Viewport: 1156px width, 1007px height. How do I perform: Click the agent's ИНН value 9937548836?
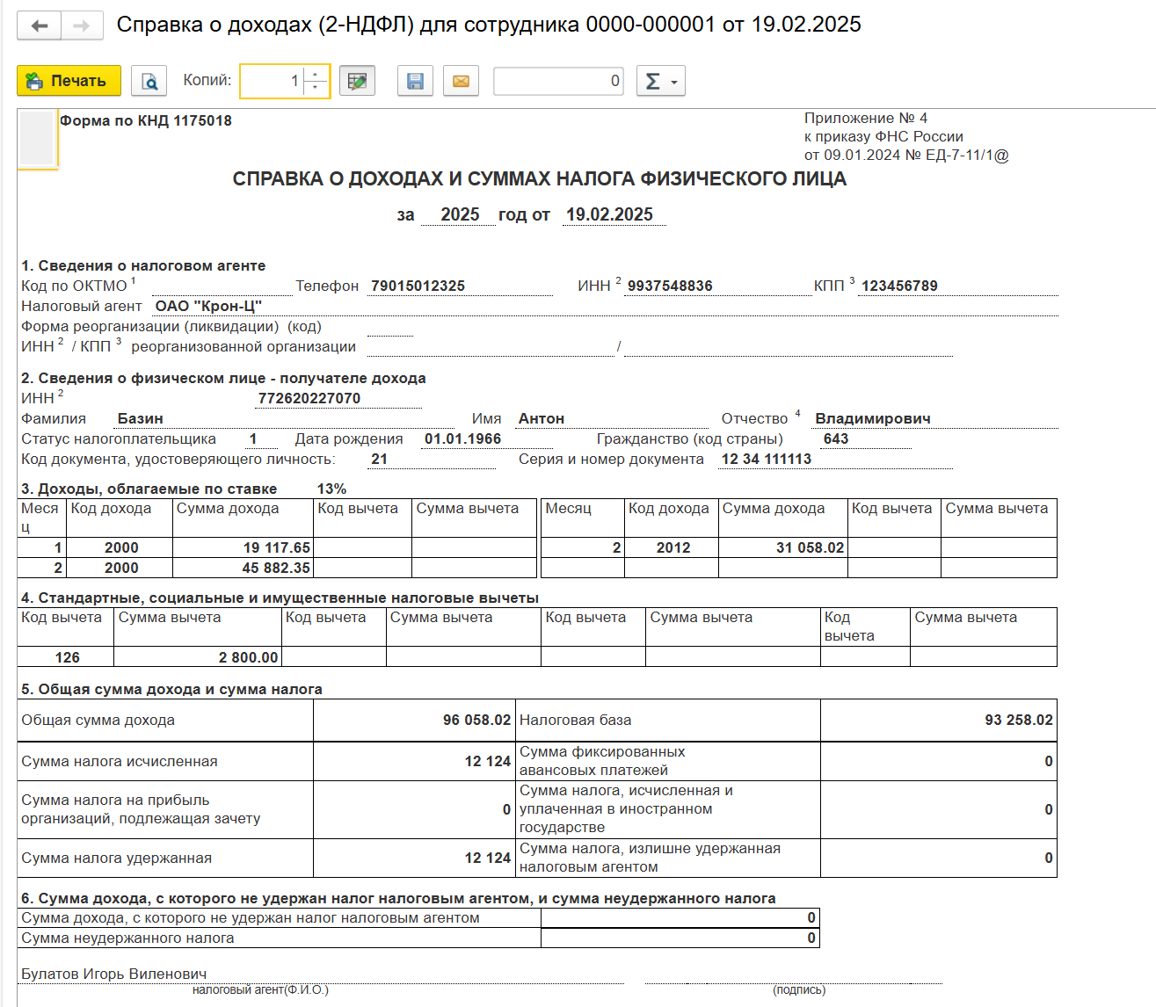pyautogui.click(x=670, y=286)
